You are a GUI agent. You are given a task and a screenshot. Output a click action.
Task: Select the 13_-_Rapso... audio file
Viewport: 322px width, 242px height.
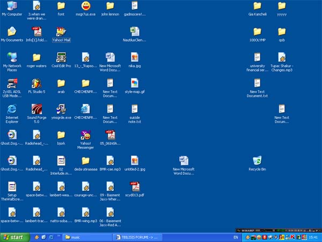click(86, 60)
